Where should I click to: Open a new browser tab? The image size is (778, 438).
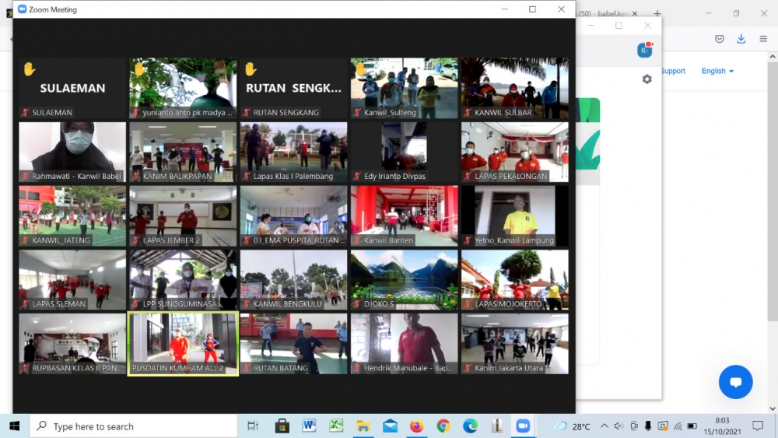tap(657, 13)
